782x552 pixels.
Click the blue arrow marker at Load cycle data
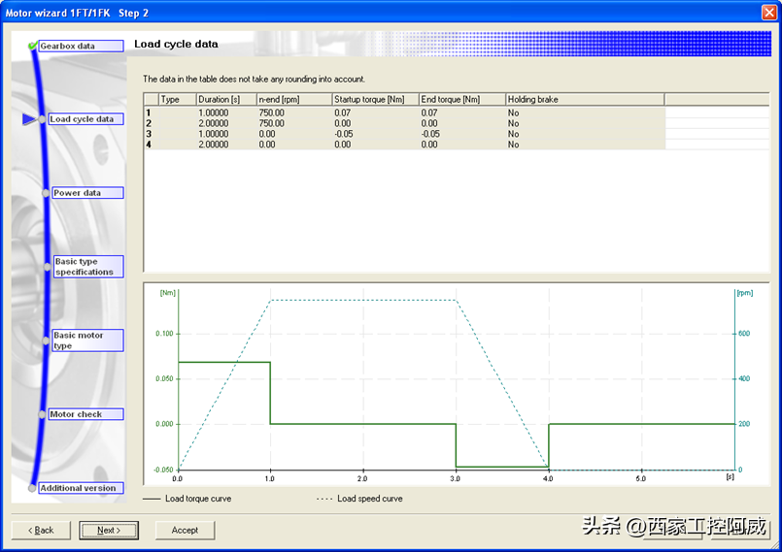29,119
